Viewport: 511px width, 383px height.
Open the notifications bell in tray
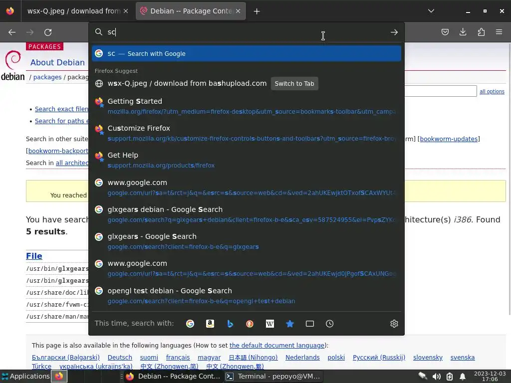pyautogui.click(x=463, y=377)
